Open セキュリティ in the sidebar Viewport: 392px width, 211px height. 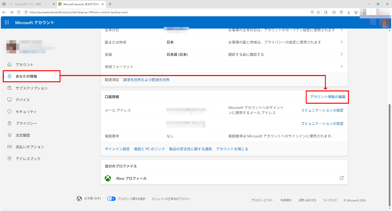tap(26, 112)
